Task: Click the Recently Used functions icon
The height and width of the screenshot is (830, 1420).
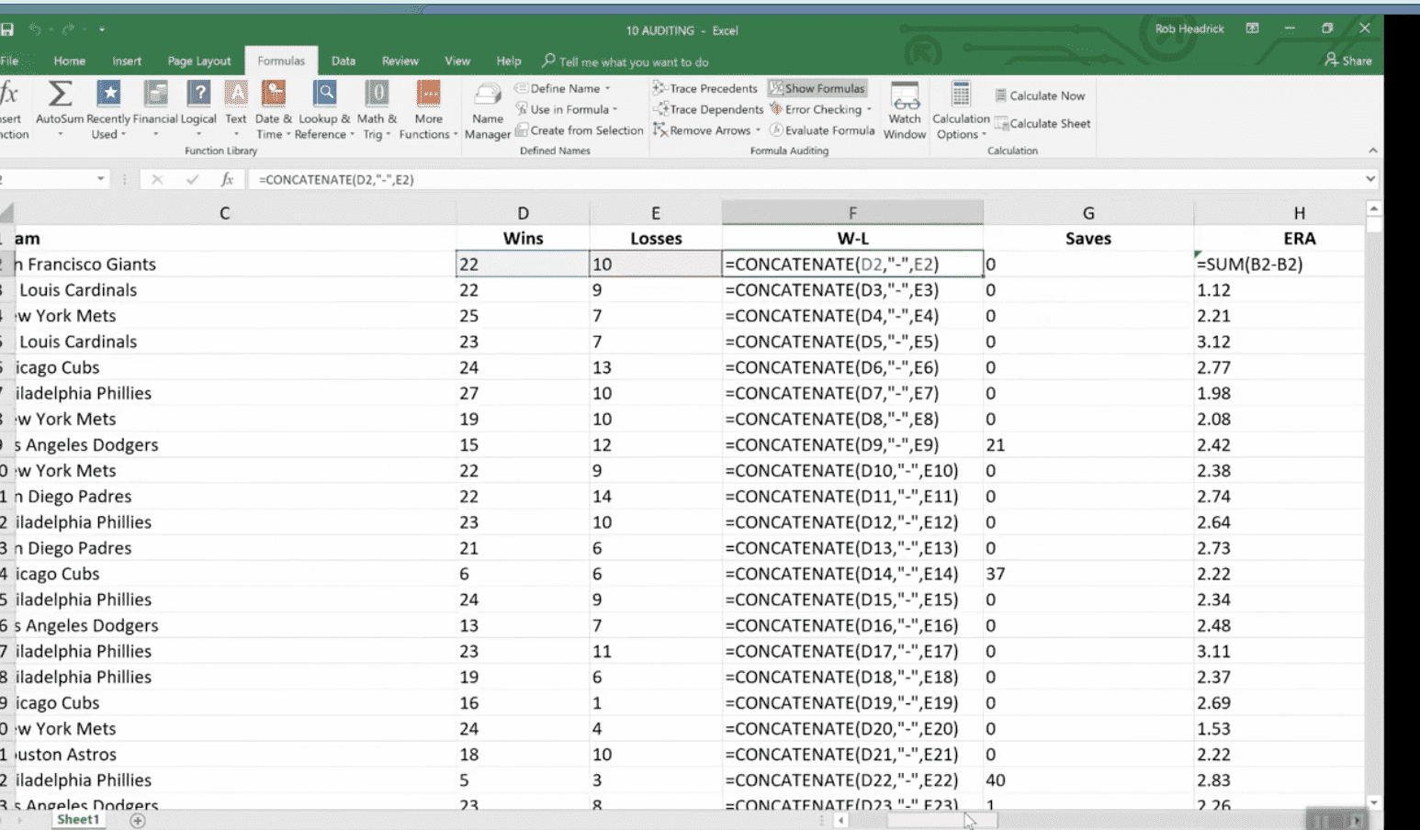Action: click(108, 95)
